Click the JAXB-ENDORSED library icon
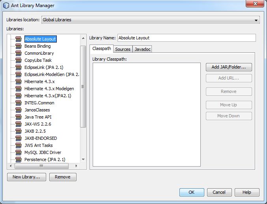The height and width of the screenshot is (204, 267). pyautogui.click(x=19, y=138)
